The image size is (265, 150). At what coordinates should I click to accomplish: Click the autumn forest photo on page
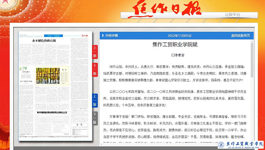pos(48,76)
